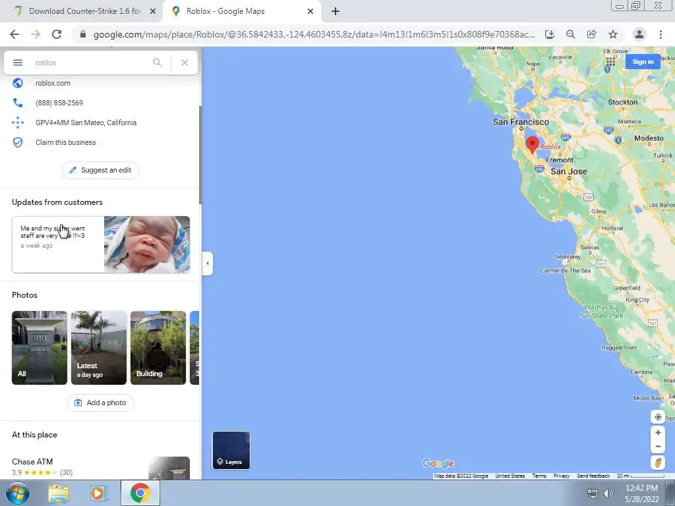Click the side panel vertical scrollbar

(x=200, y=155)
